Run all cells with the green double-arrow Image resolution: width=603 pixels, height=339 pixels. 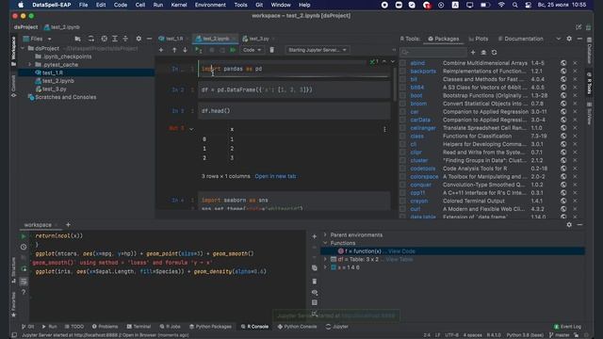[x=233, y=50]
